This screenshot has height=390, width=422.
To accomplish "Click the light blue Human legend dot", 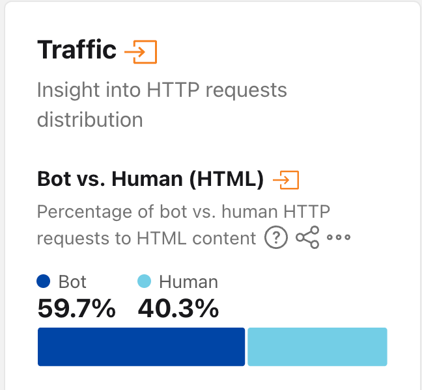I will (144, 281).
